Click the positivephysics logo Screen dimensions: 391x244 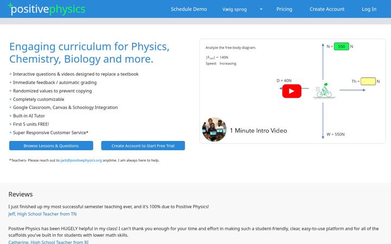pos(47,9)
